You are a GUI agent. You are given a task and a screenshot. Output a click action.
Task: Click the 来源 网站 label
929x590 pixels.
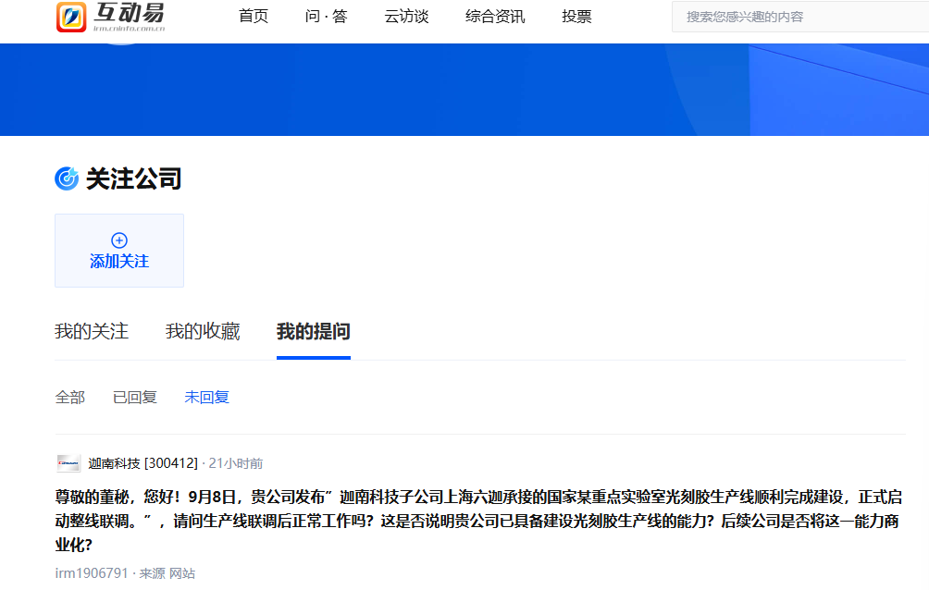coord(167,573)
